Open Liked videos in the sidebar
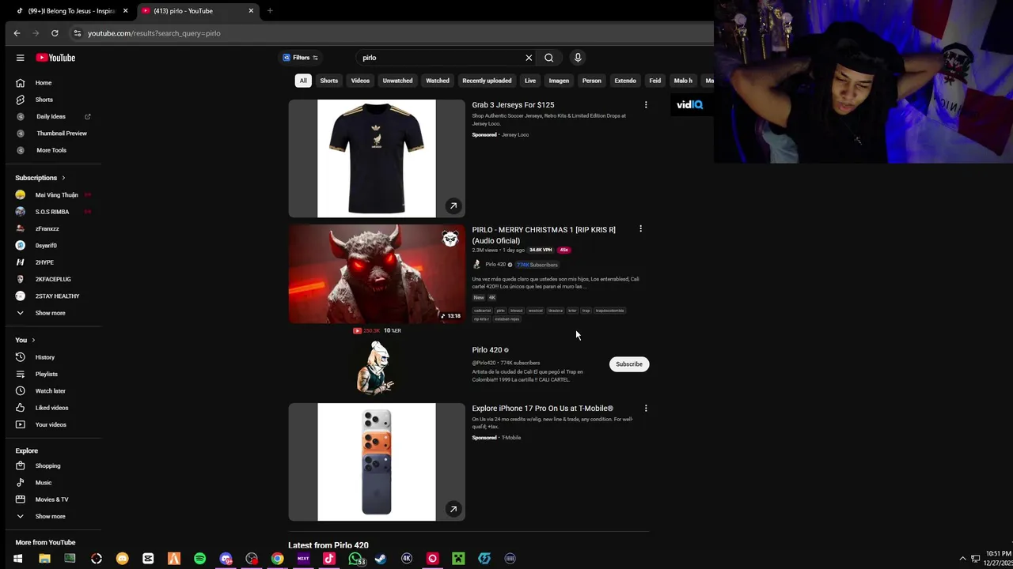 (x=52, y=408)
